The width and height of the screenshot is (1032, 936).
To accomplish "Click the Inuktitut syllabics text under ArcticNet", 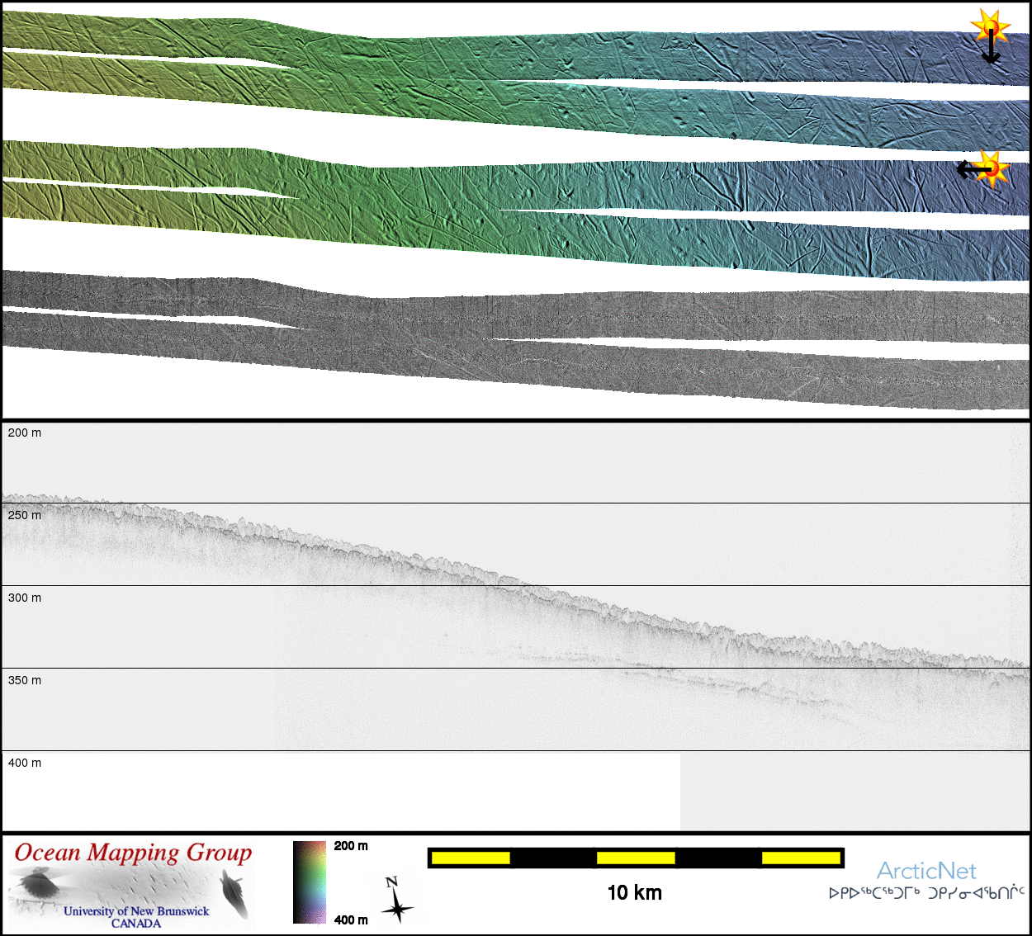I will [x=926, y=893].
